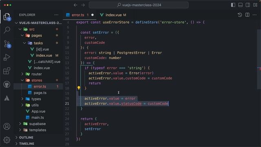Open the customize layout icon
Image resolution: width=261 pixels, height=147 pixels.
coord(255,5)
